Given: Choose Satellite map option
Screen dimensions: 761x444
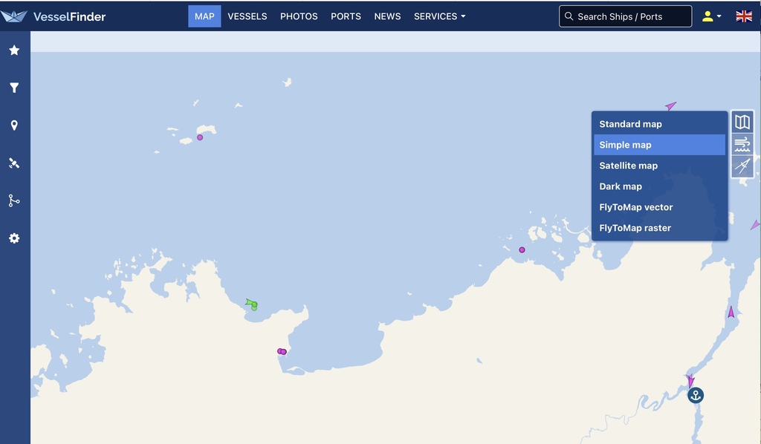Looking at the screenshot, I should point(660,166).
